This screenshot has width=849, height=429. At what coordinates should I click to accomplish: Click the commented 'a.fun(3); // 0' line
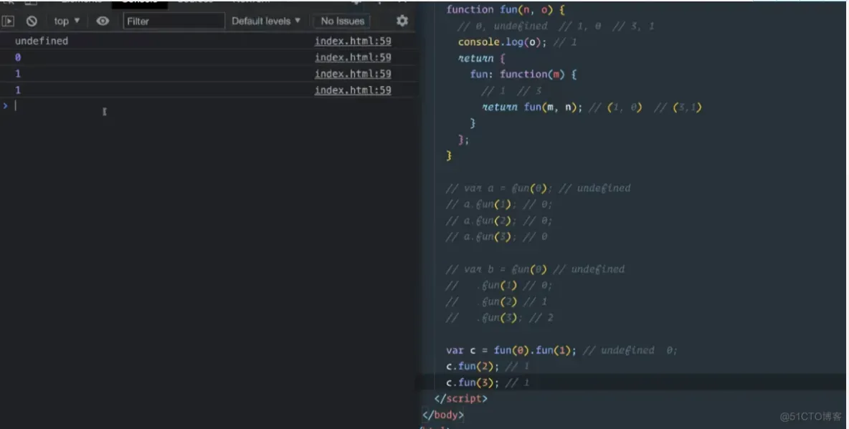point(496,237)
